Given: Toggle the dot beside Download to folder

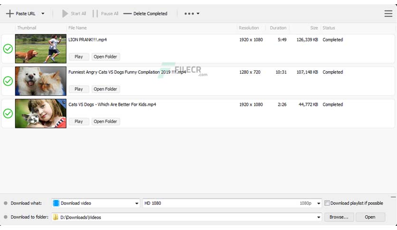Looking at the screenshot, I should click(x=6, y=217).
